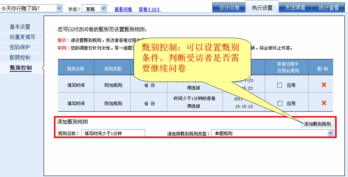Delete the second 填写时间 rule with red X
This screenshot has height=177, width=348.
[324, 103]
